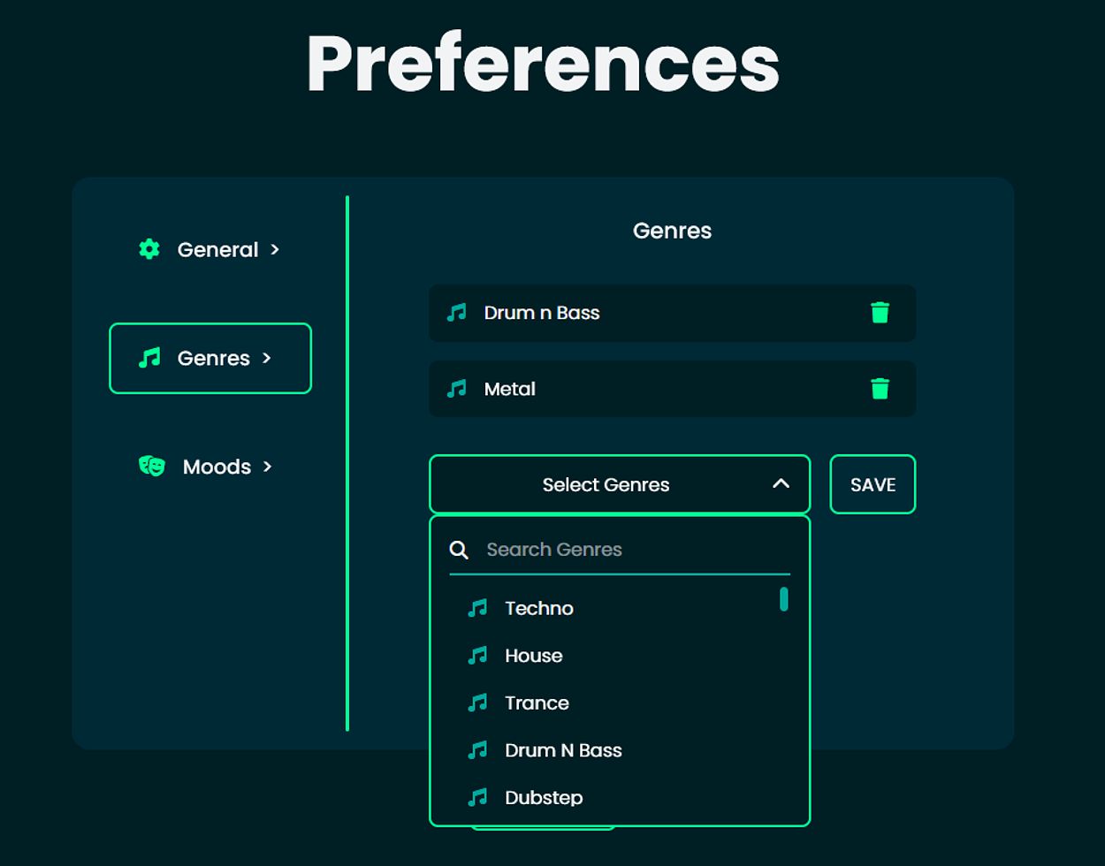Switch to the Moods preferences tab
The image size is (1105, 866).
[217, 467]
